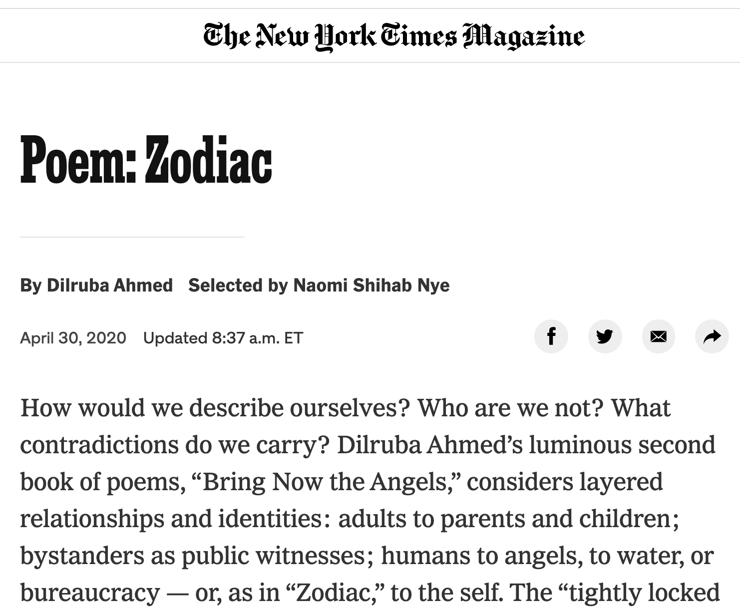740x613 pixels.
Task: Email this article using the envelope icon
Action: point(659,336)
